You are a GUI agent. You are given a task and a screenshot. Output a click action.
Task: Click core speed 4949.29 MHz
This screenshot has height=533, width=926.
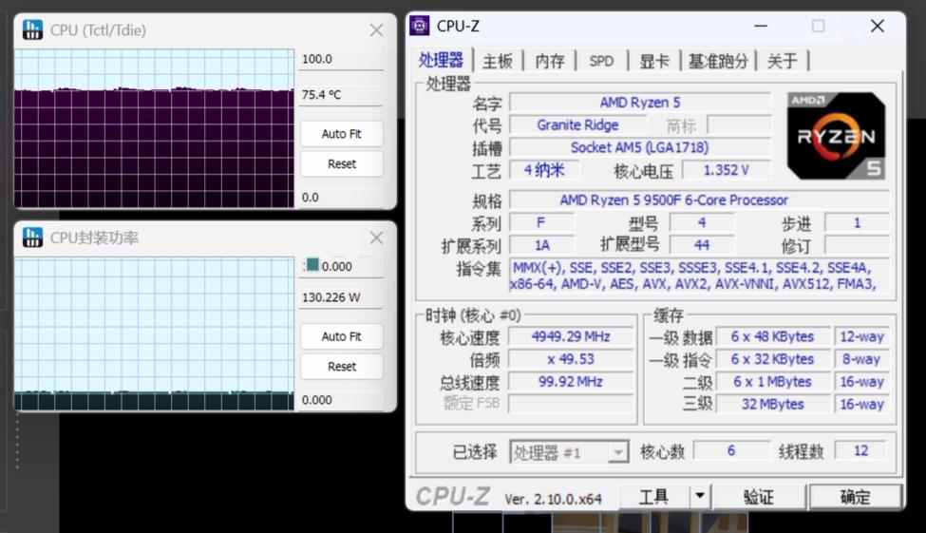coord(571,337)
